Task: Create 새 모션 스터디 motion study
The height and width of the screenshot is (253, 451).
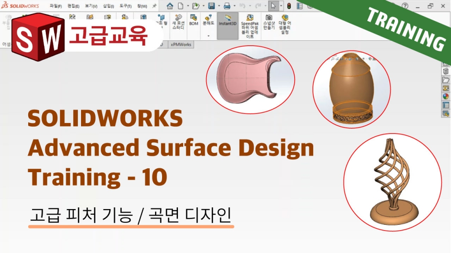Action: coord(178,22)
